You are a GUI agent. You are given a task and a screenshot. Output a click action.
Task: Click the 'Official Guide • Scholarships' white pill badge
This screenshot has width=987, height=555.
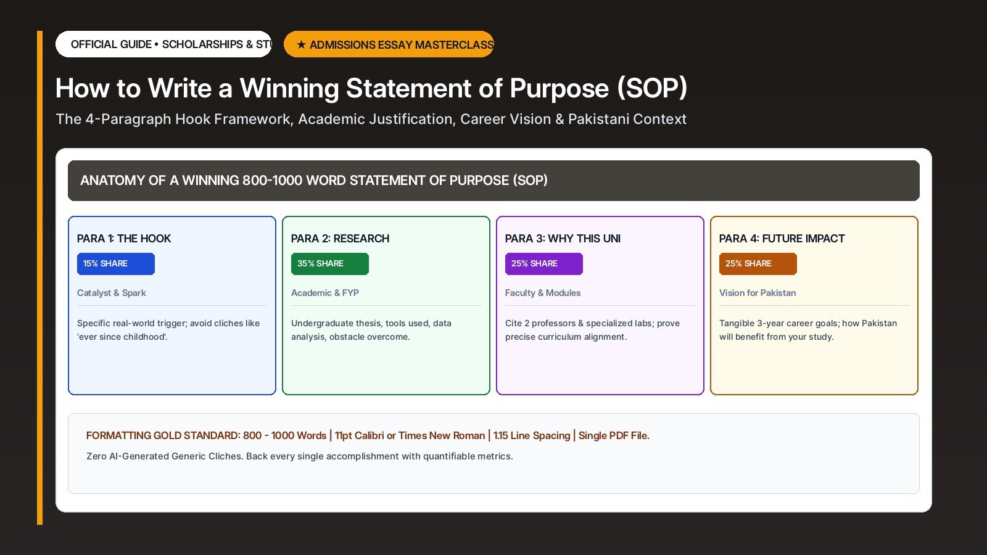coord(163,44)
